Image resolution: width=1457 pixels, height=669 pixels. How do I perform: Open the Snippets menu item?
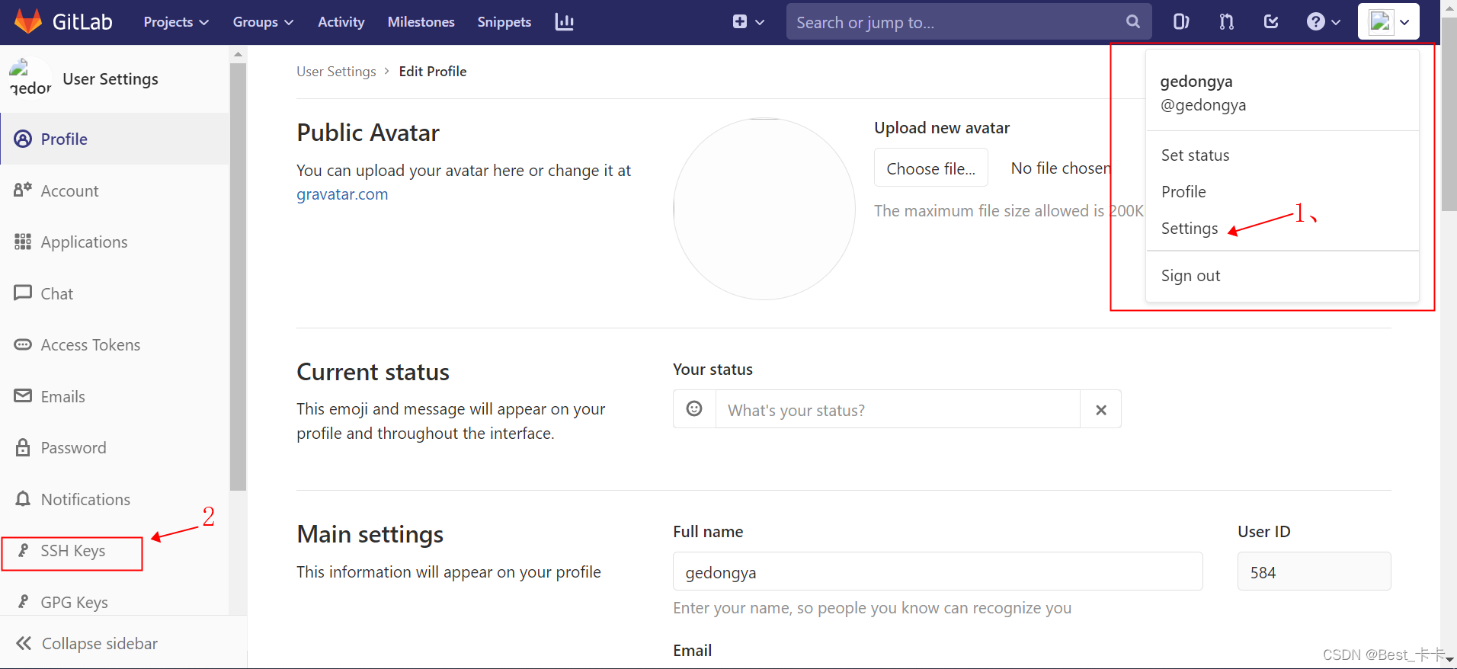(x=504, y=22)
